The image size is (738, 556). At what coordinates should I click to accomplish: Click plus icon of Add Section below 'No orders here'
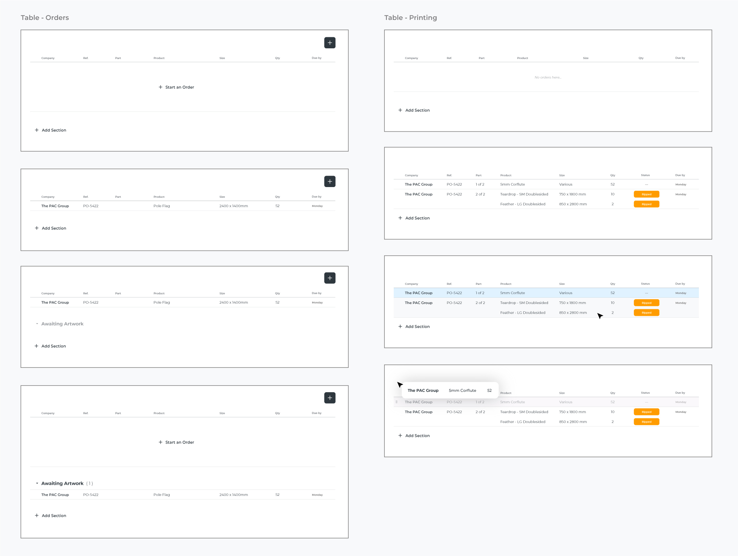pos(400,110)
